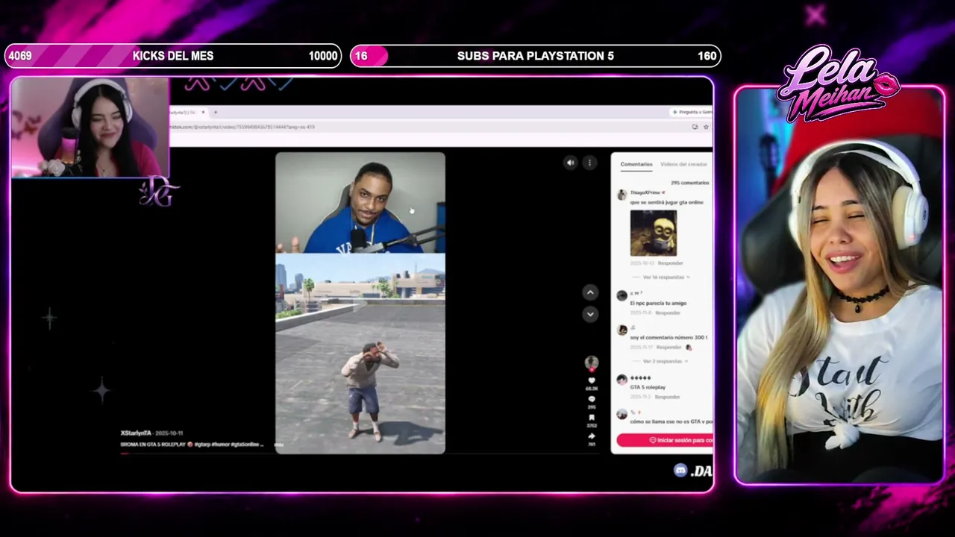Select the '295 comentarios' count text
The height and width of the screenshot is (537, 955).
[689, 183]
